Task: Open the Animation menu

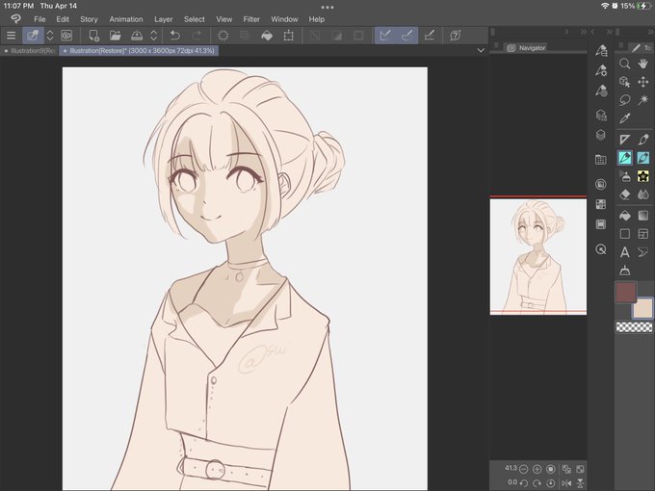Action: click(x=126, y=19)
